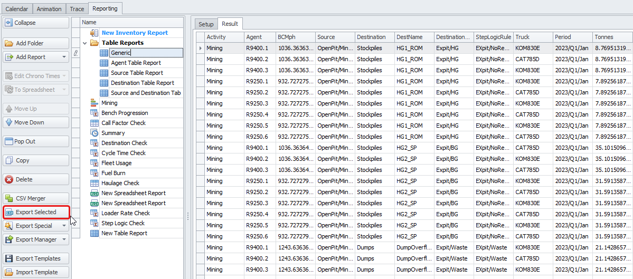Open the Calendar tab
This screenshot has width=633, height=279.
click(x=17, y=9)
